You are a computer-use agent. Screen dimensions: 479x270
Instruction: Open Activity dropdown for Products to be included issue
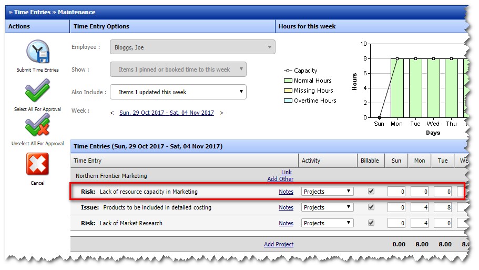coord(327,207)
